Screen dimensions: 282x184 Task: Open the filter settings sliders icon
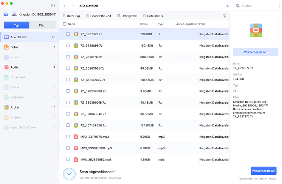pyautogui.click(x=228, y=6)
